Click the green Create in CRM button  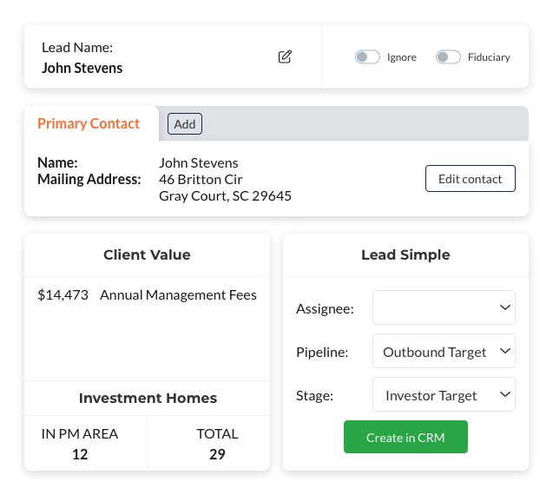tap(405, 438)
